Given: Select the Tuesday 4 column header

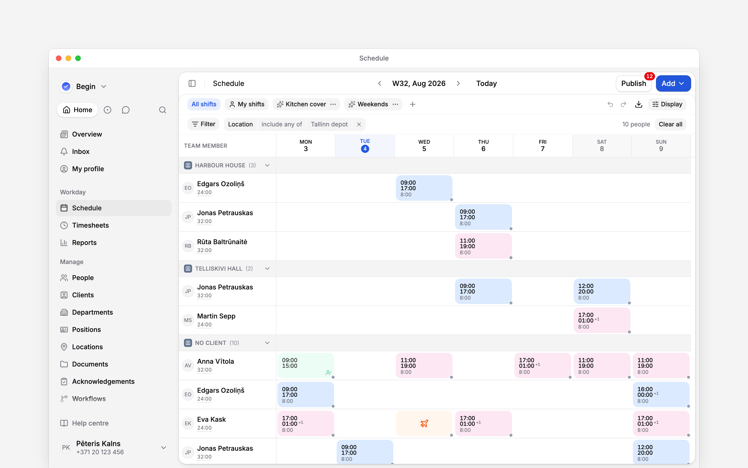Looking at the screenshot, I should pyautogui.click(x=365, y=146).
